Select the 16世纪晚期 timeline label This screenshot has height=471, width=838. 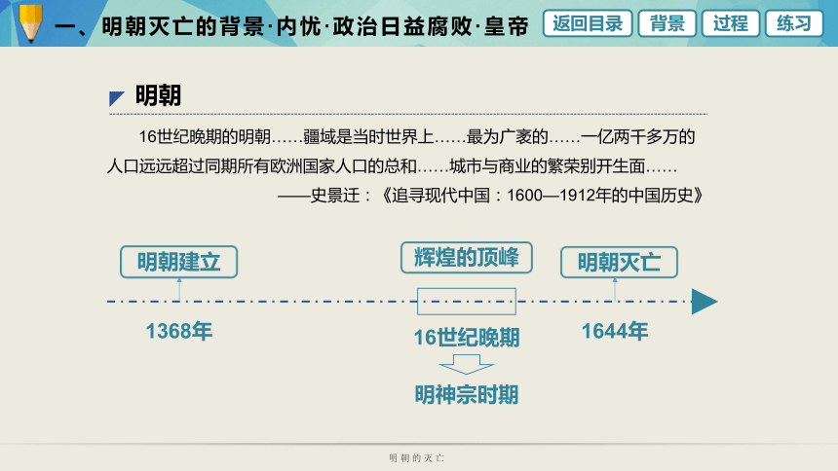point(467,338)
